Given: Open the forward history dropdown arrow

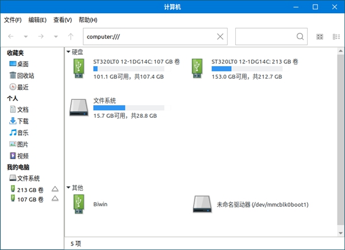Looking at the screenshot, I should click(56, 37).
